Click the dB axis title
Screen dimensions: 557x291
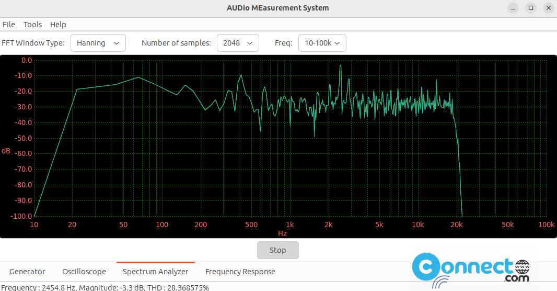6,151
